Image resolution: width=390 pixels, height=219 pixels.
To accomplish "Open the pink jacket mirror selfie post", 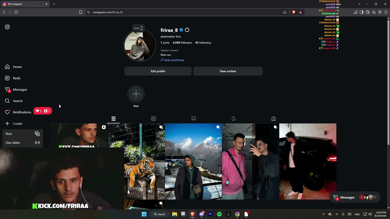I will click(250, 162).
